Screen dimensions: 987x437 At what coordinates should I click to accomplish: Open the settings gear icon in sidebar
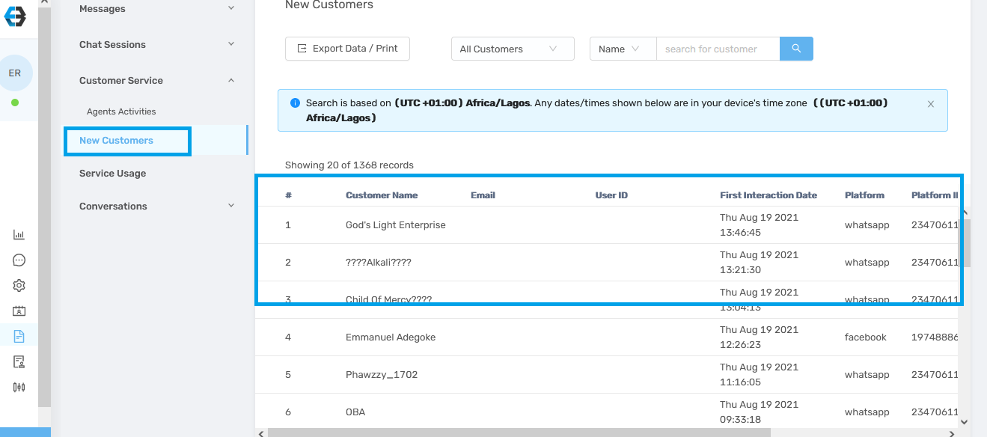click(19, 285)
